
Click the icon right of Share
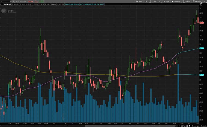[x=146, y=1]
